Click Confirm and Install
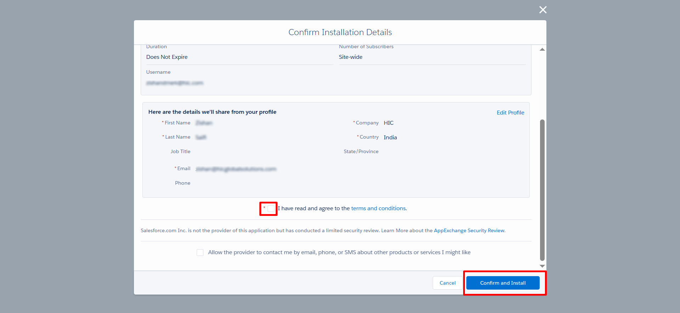 [503, 283]
